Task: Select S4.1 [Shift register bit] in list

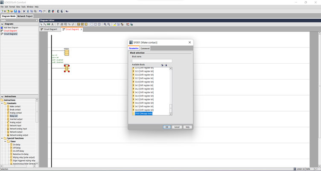Action: point(144,85)
